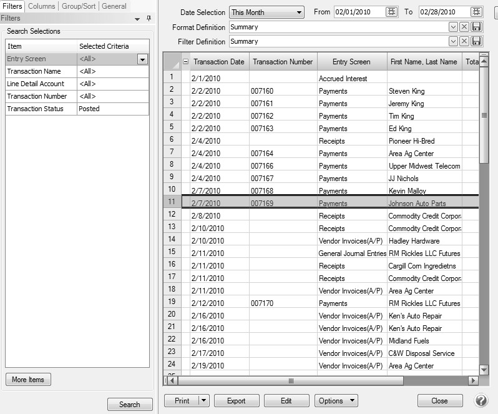Clear the Format Definition using X icon
The width and height of the screenshot is (498, 414).
[x=465, y=27]
